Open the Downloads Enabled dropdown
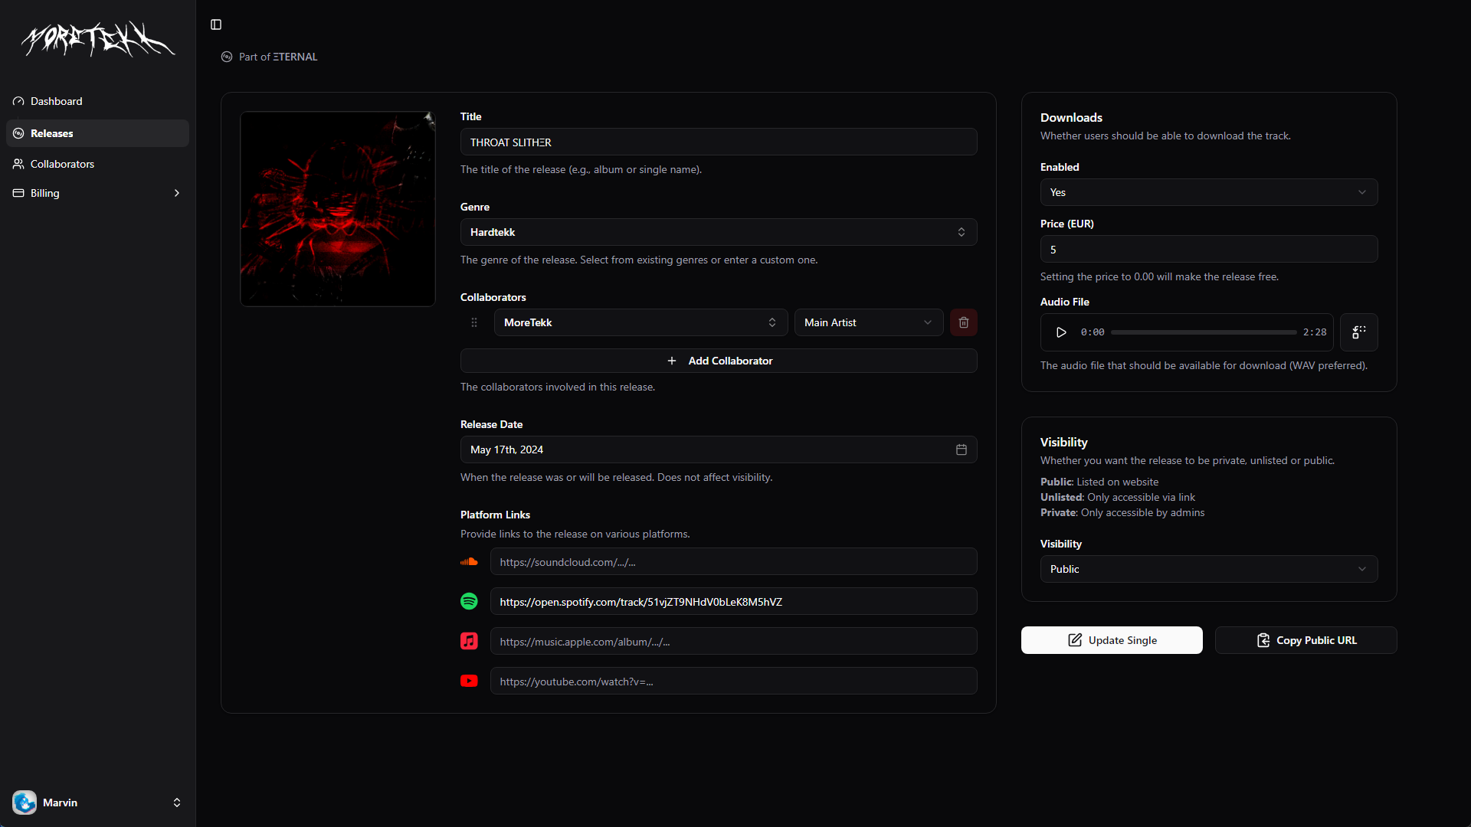 pos(1208,192)
